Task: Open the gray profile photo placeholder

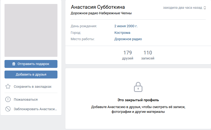Action: [31, 30]
